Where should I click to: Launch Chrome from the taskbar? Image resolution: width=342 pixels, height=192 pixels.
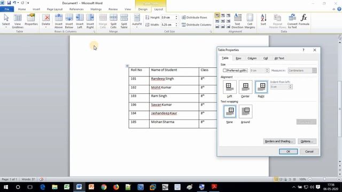click(x=104, y=187)
